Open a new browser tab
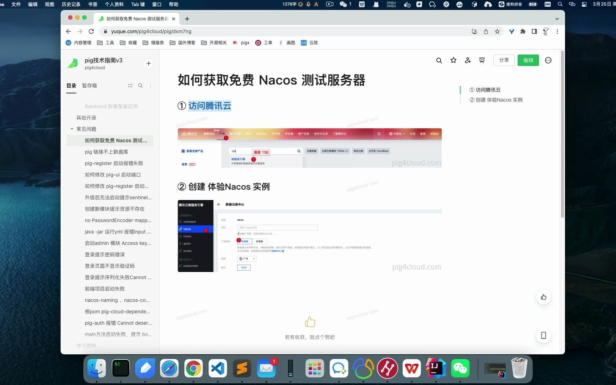This screenshot has width=616, height=385. [x=187, y=19]
